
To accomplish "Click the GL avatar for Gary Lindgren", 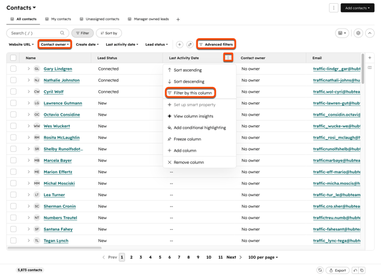I will click(x=37, y=69).
